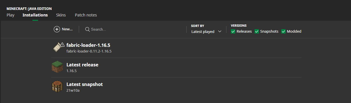Viewport: 351px width, 103px height.
Task: Open the Skins tab
Action: click(x=61, y=15)
